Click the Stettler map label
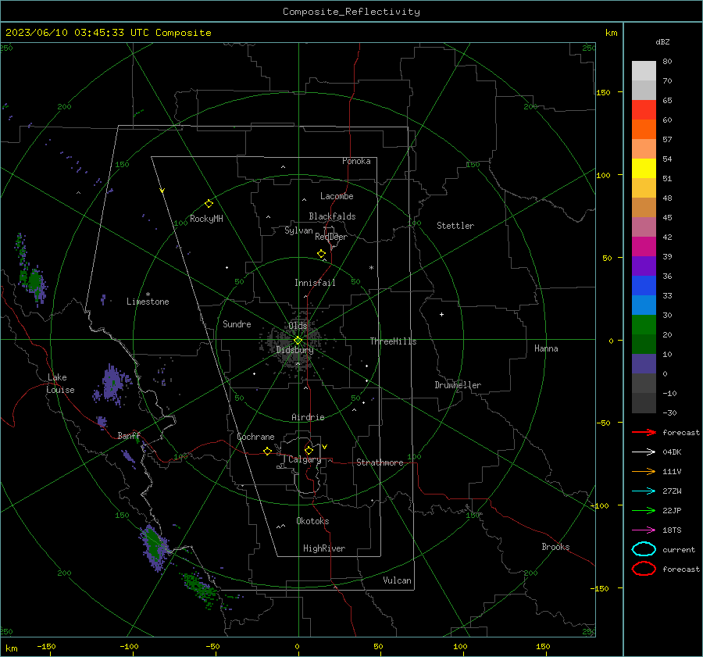The height and width of the screenshot is (657, 703). point(455,226)
